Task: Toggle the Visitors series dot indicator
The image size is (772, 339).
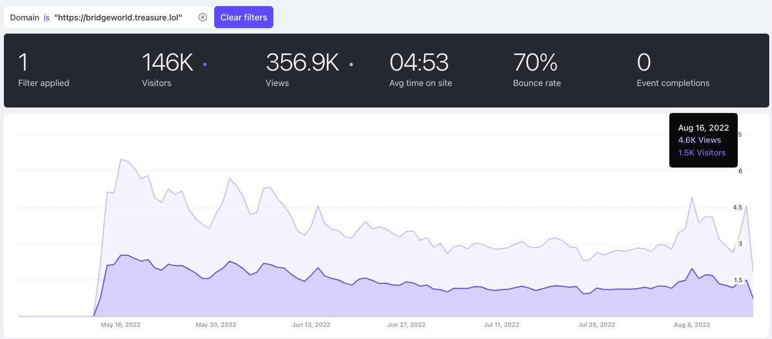Action: 205,64
